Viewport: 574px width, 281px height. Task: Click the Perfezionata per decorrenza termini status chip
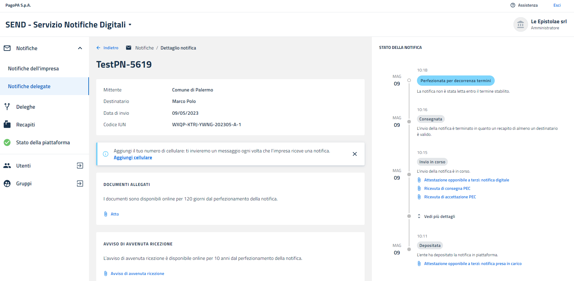click(455, 81)
